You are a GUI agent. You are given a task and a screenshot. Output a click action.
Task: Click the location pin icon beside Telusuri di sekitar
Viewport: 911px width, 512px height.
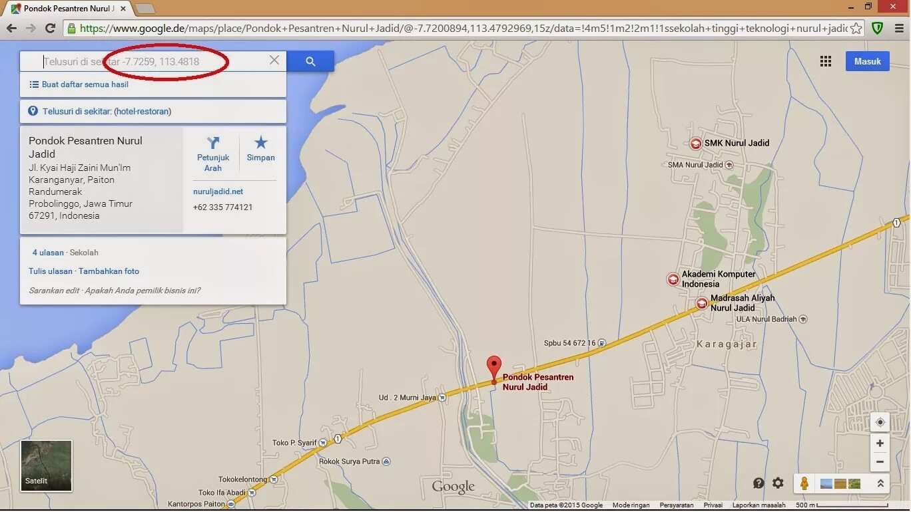tap(33, 111)
